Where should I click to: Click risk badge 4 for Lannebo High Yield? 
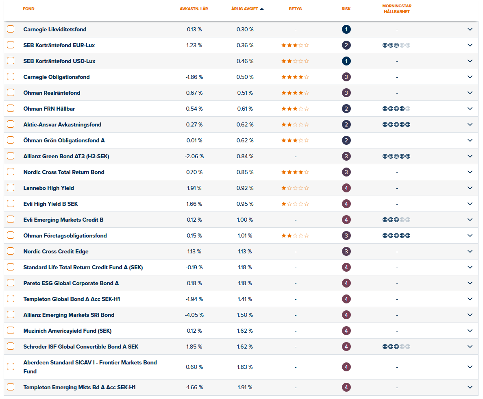[x=346, y=188]
